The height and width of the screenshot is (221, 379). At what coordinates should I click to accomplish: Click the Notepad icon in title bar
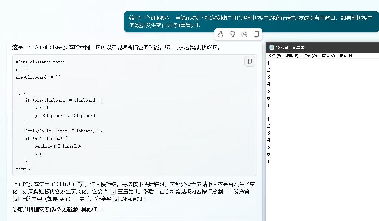[x=271, y=47]
